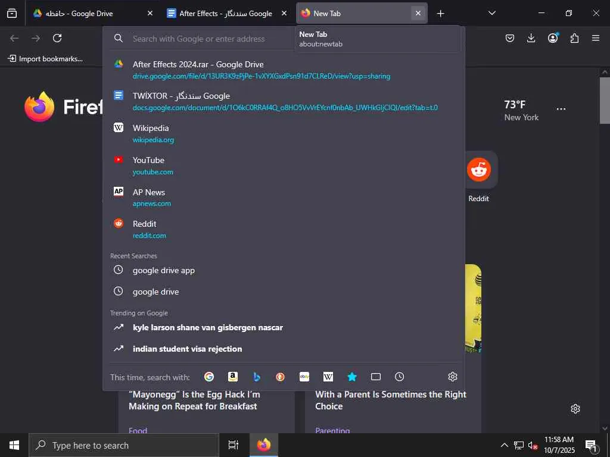This screenshot has width=610, height=457.
Task: Close the After Effects Google Docs tab
Action: click(x=284, y=13)
